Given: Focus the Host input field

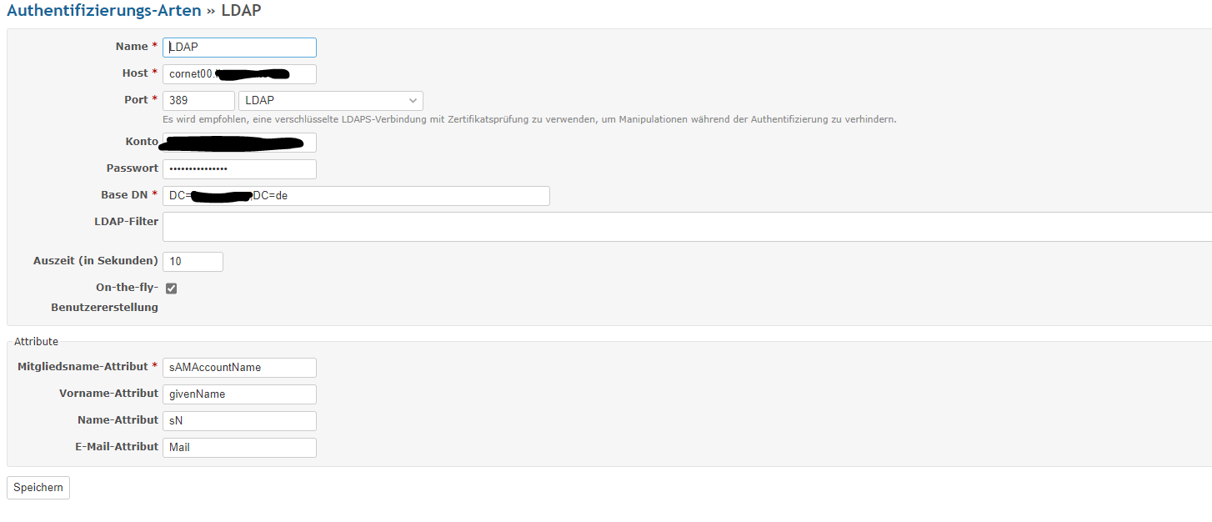Looking at the screenshot, I should pyautogui.click(x=239, y=74).
